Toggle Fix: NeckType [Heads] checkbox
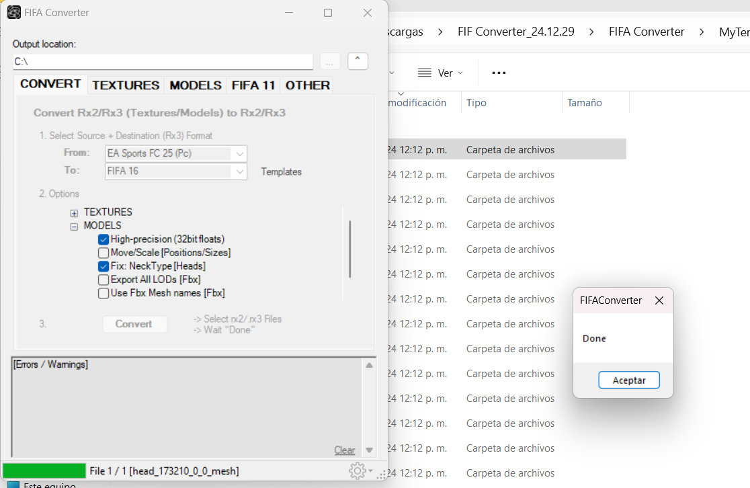The width and height of the screenshot is (750, 488). [103, 266]
